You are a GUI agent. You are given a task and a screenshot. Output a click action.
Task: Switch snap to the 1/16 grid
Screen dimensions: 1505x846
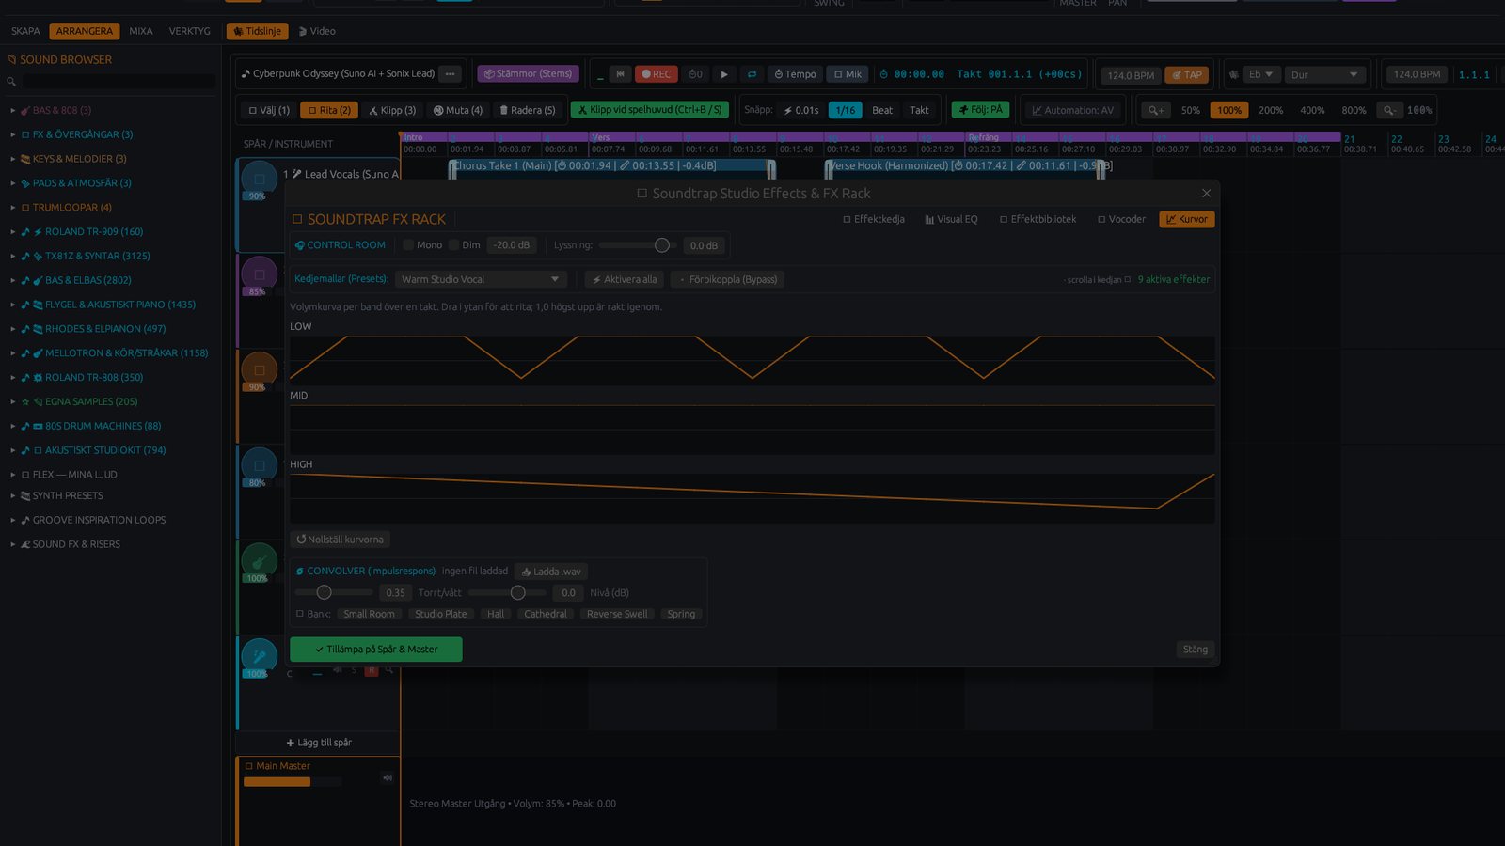pyautogui.click(x=846, y=110)
